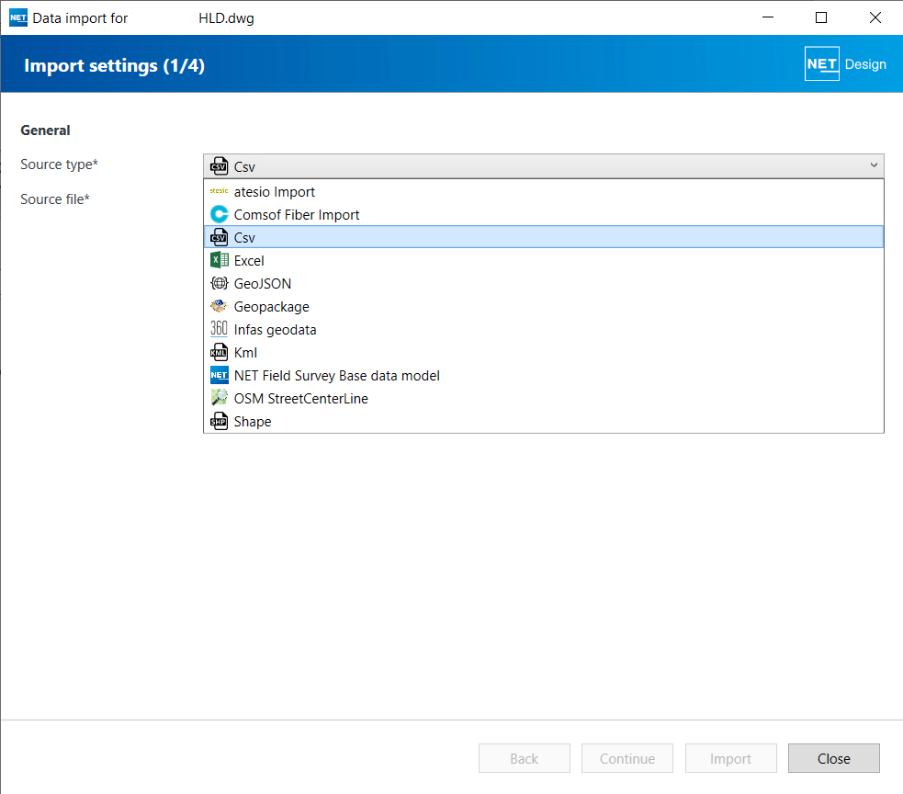Screen dimensions: 903x794
Task: Click the Infas geodata 360 icon
Action: point(219,329)
